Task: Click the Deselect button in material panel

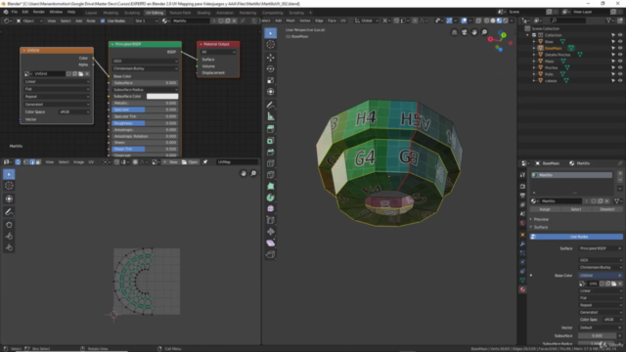Action: [x=606, y=209]
